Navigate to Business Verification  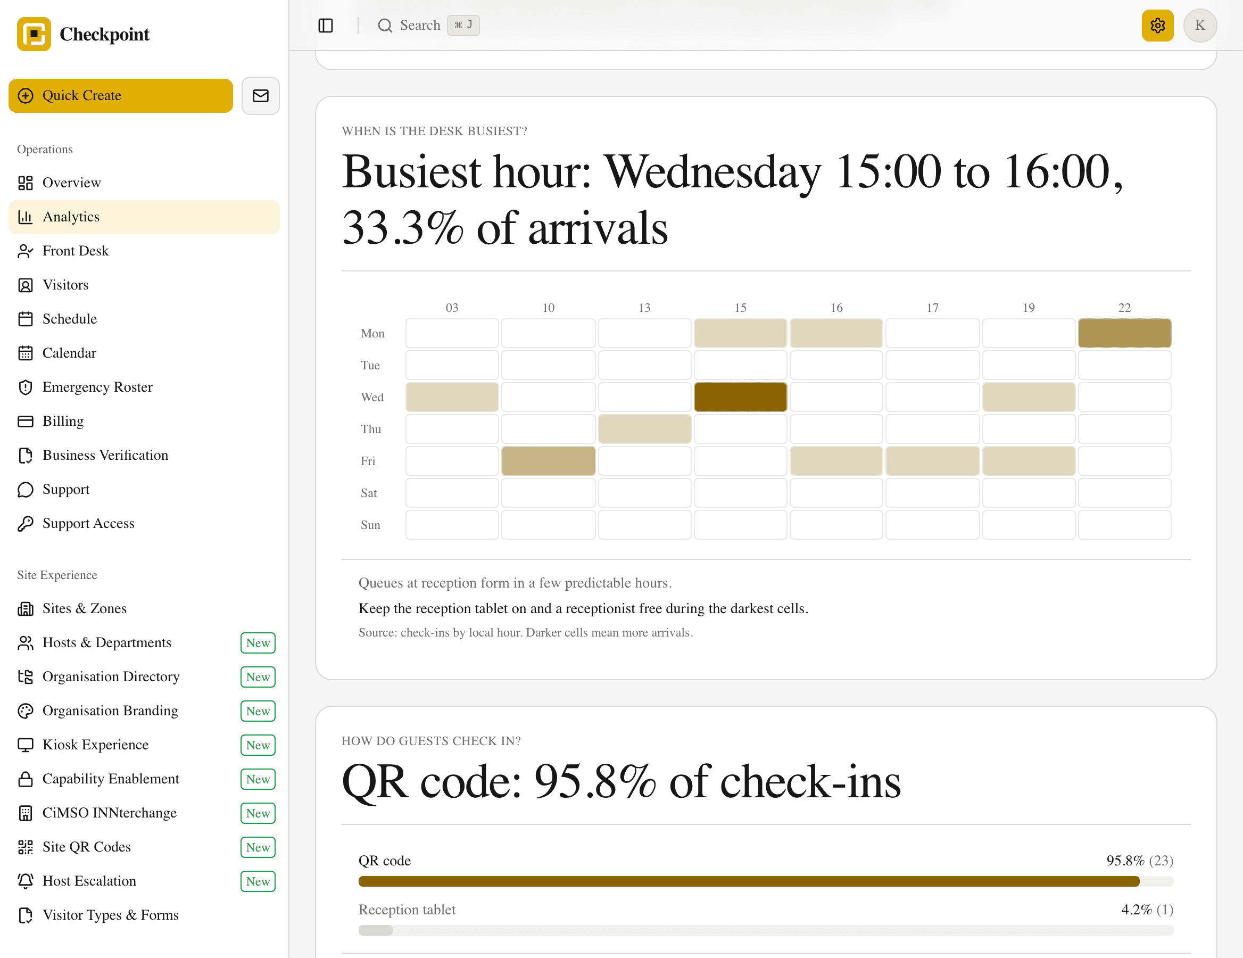coord(144,456)
